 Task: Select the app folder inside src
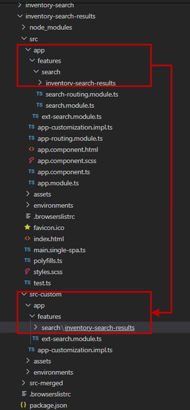pyautogui.click(x=39, y=50)
